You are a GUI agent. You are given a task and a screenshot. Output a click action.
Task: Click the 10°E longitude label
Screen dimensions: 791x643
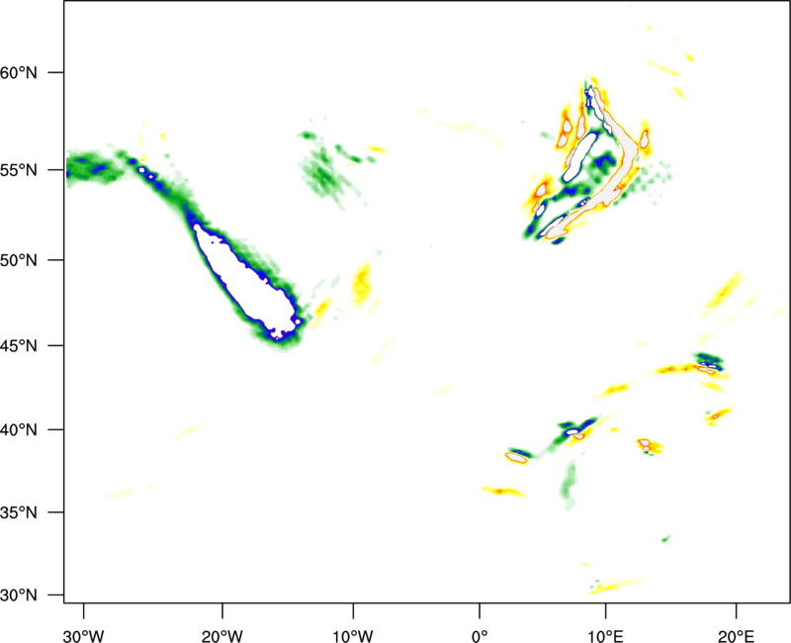click(606, 636)
